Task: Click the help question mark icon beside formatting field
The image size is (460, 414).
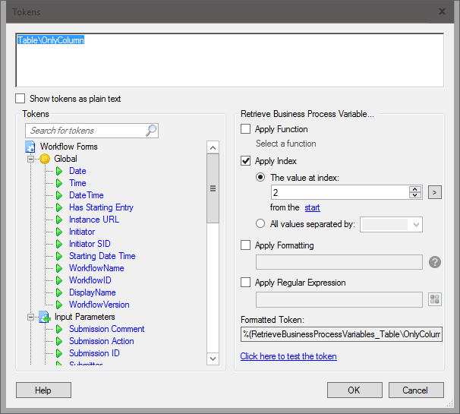Action: (435, 262)
